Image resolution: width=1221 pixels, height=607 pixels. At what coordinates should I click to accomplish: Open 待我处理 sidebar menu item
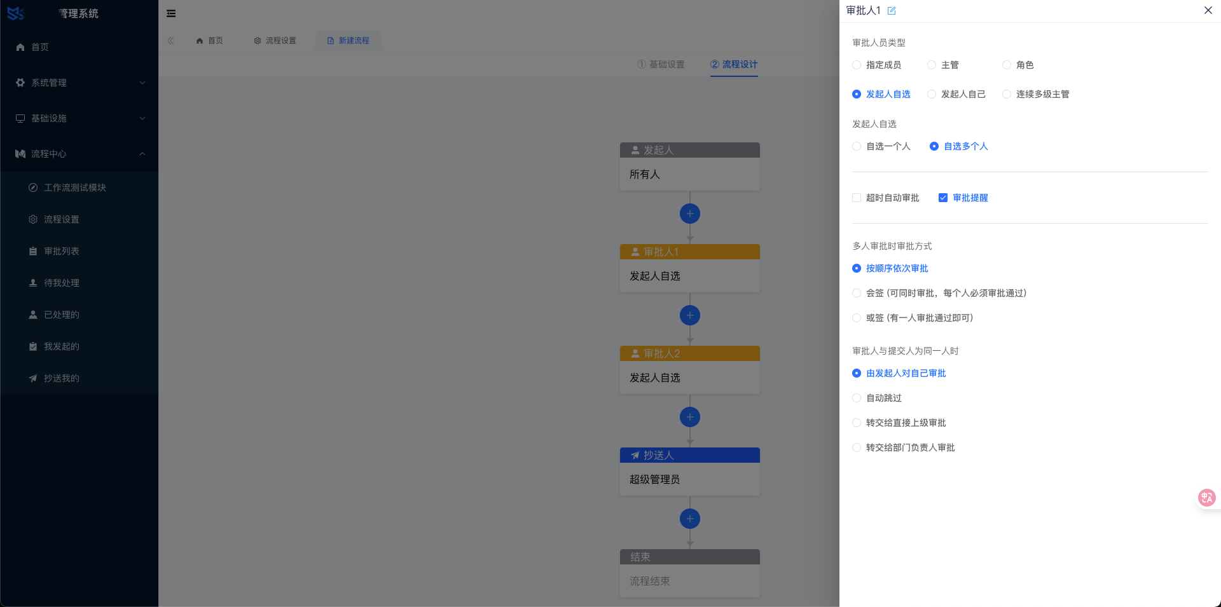79,283
